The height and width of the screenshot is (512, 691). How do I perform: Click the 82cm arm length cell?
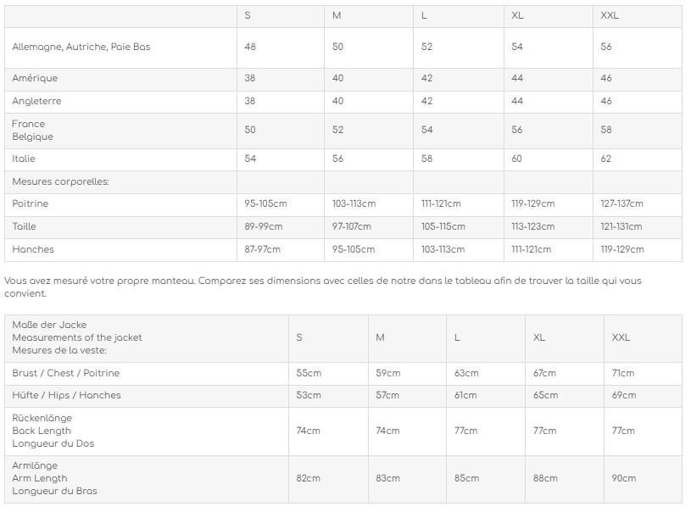tap(309, 479)
